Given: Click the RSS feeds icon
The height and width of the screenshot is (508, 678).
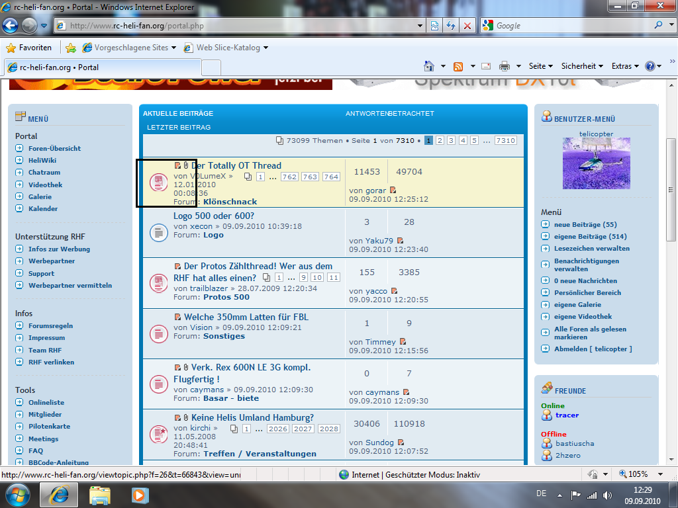Looking at the screenshot, I should tap(458, 66).
